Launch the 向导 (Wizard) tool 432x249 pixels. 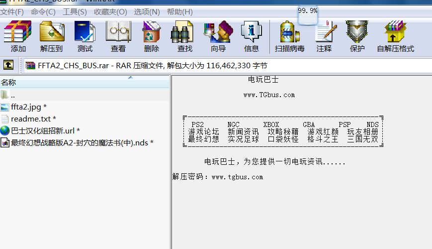coord(218,32)
